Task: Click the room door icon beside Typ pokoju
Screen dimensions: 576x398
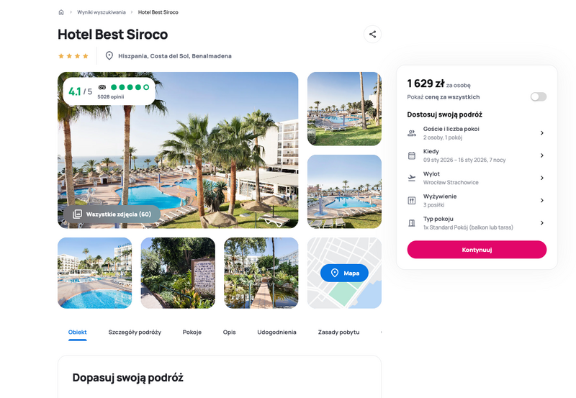Action: 412,223
